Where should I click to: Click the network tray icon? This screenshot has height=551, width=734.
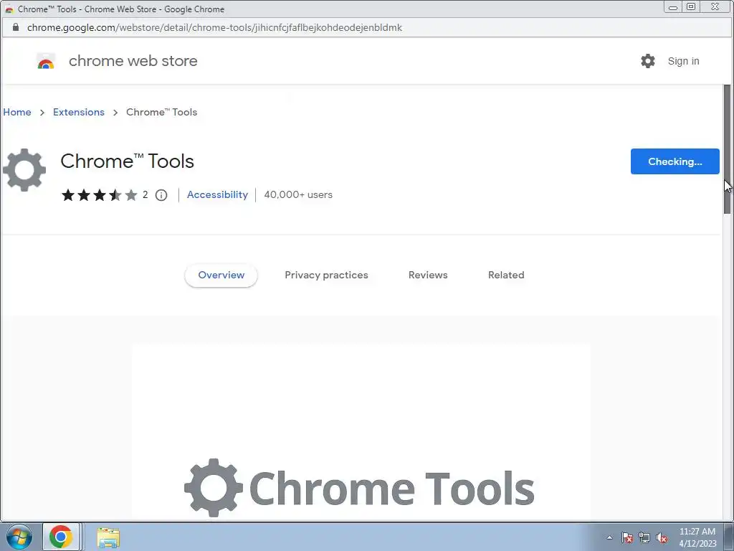644,537
